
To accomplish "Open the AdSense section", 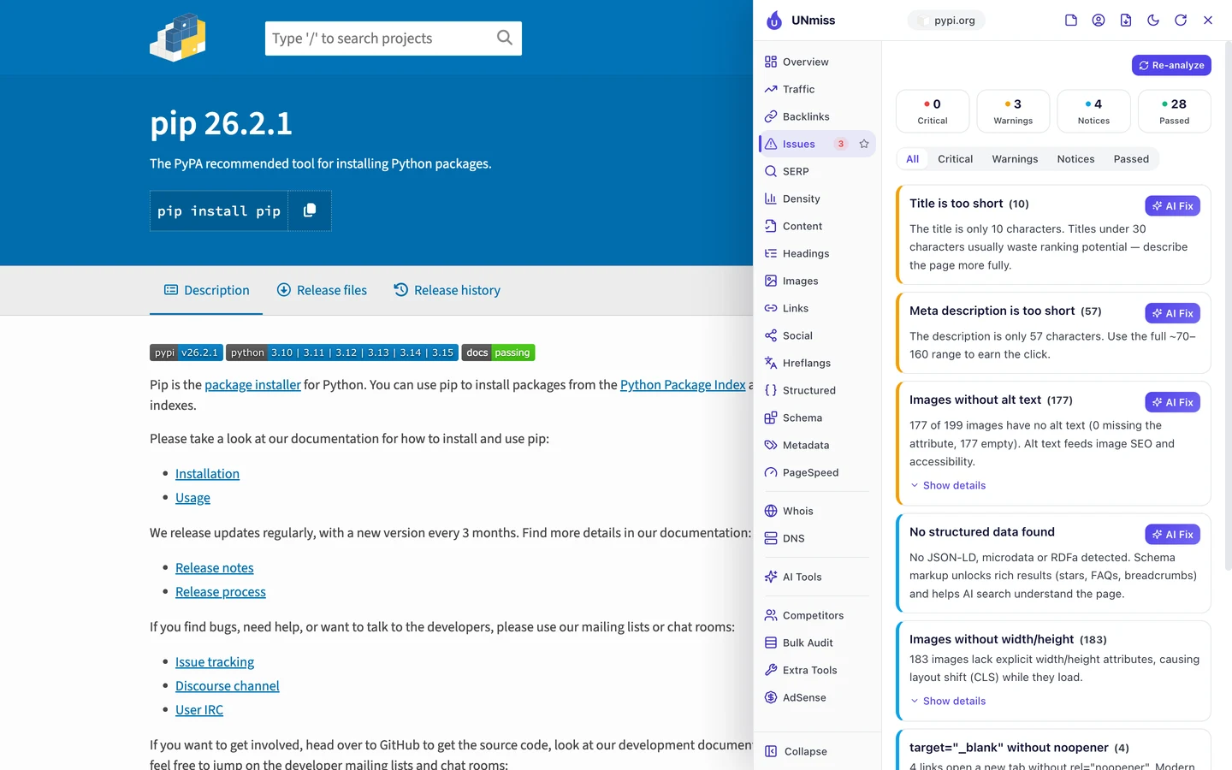I will (x=817, y=697).
